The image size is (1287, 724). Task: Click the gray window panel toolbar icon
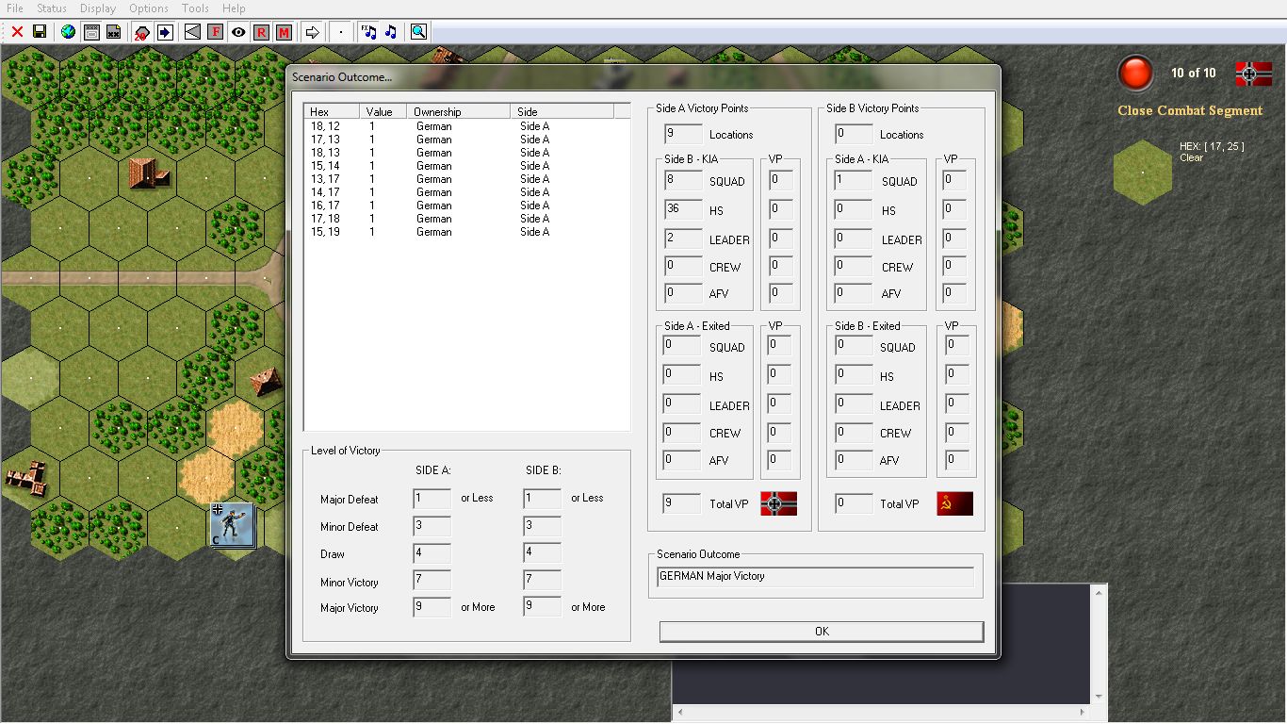(x=91, y=32)
